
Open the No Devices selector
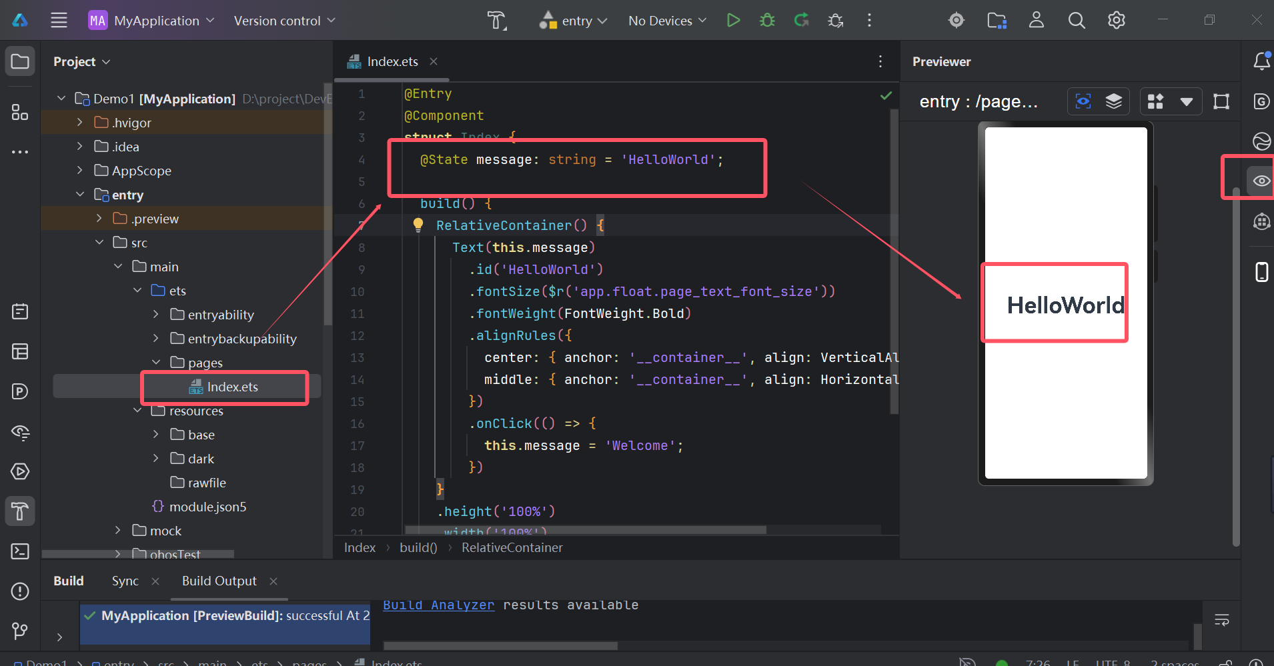point(667,21)
